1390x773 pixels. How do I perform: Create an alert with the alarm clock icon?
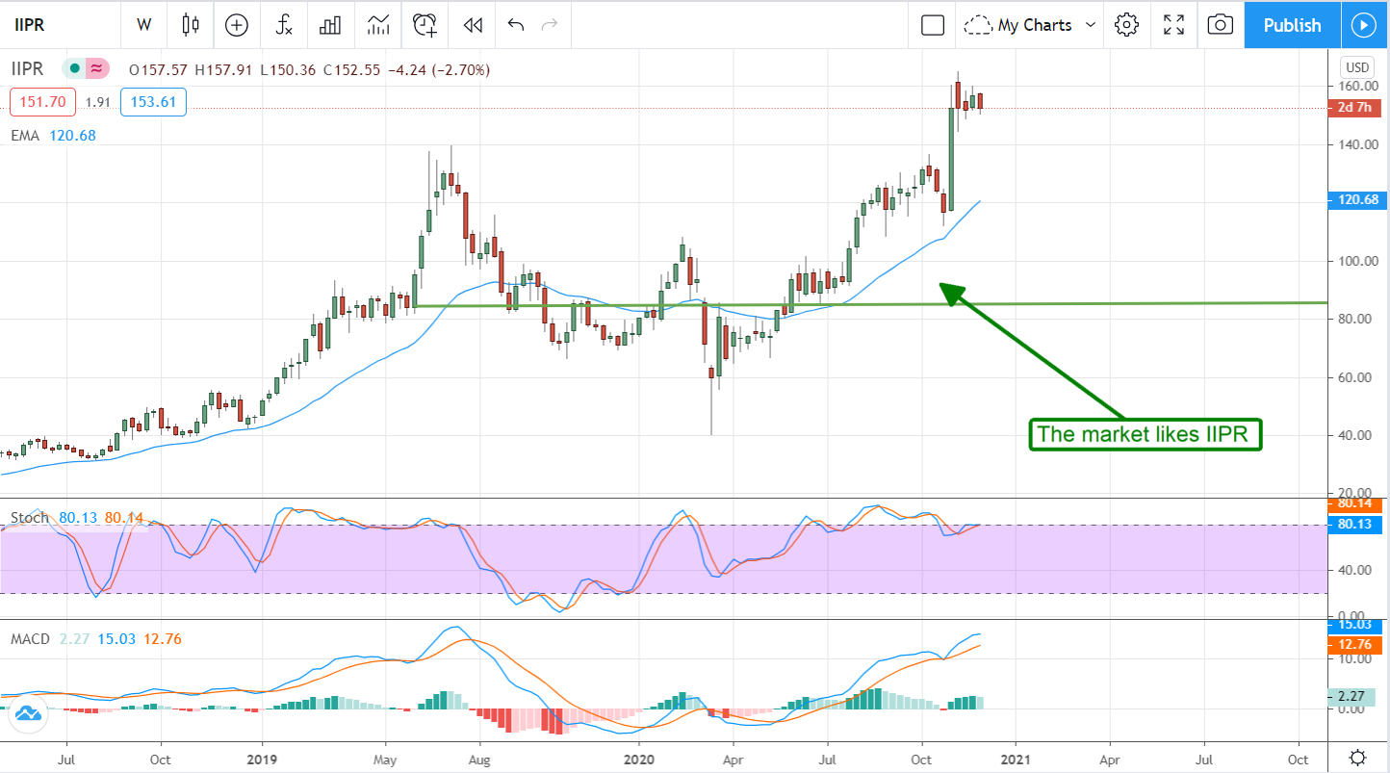pyautogui.click(x=425, y=25)
